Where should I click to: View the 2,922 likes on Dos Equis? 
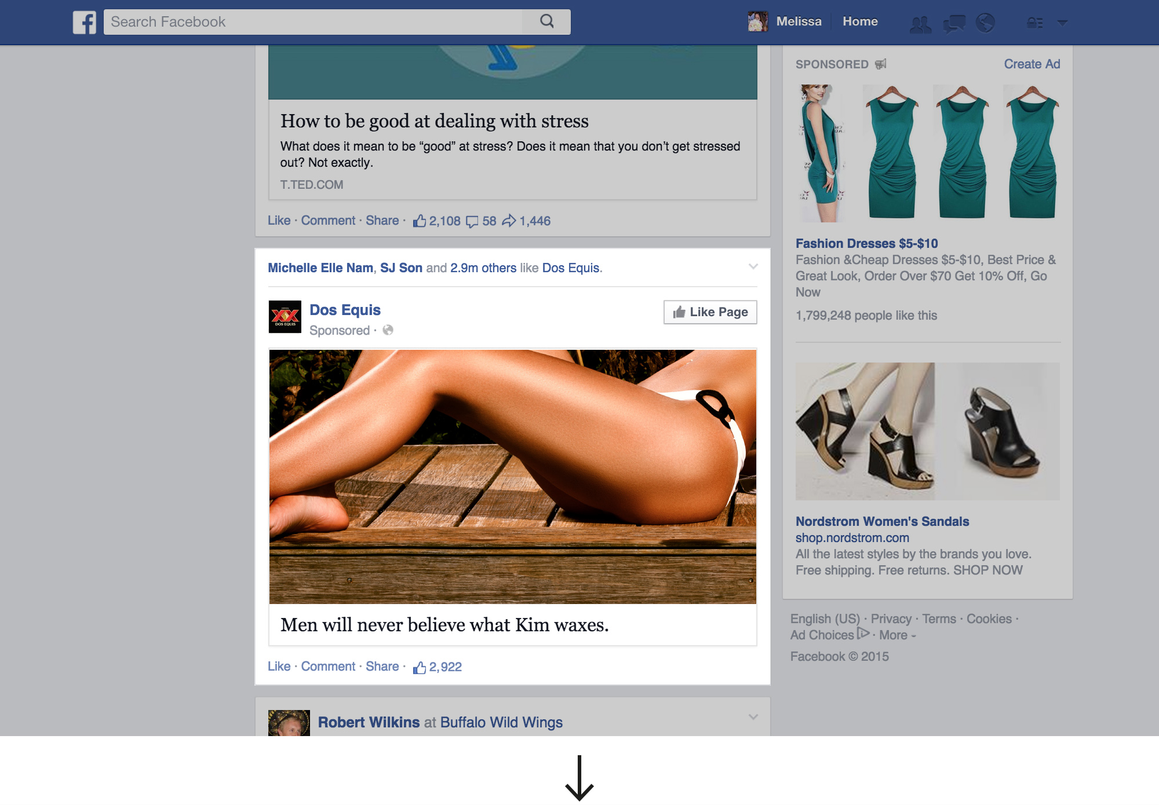pyautogui.click(x=438, y=667)
